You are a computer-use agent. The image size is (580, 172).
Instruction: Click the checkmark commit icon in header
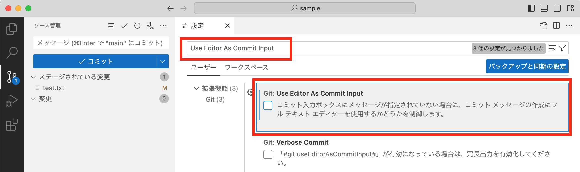tap(124, 26)
